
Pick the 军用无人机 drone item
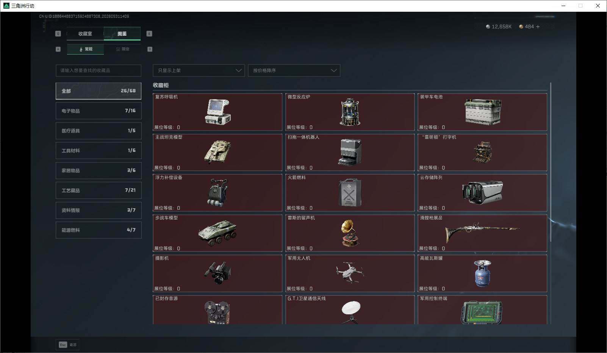click(350, 273)
